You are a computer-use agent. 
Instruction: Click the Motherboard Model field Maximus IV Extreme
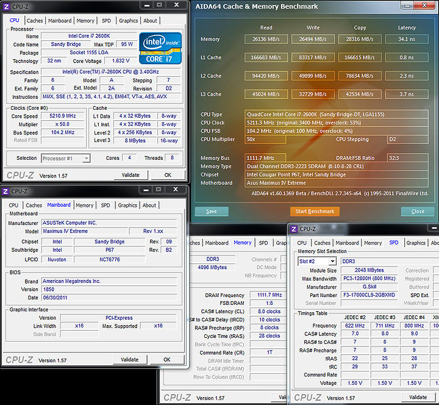point(85,231)
